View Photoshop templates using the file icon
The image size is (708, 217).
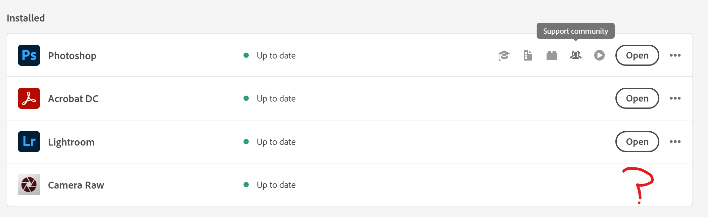528,55
